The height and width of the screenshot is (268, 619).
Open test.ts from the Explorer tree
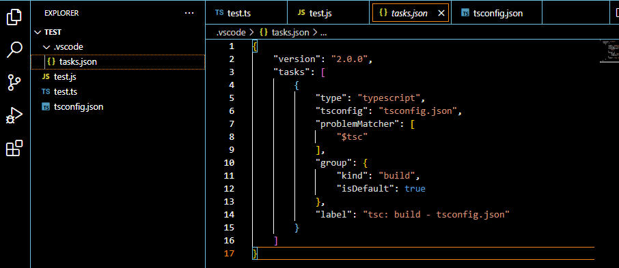coord(118,92)
